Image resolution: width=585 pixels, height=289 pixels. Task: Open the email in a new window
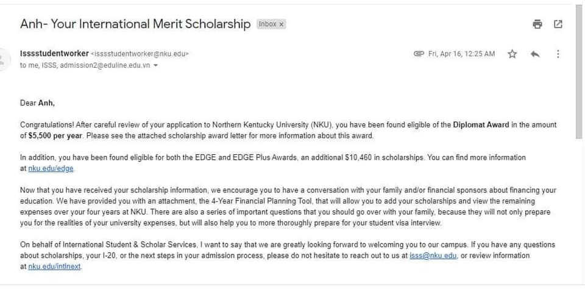(x=558, y=24)
